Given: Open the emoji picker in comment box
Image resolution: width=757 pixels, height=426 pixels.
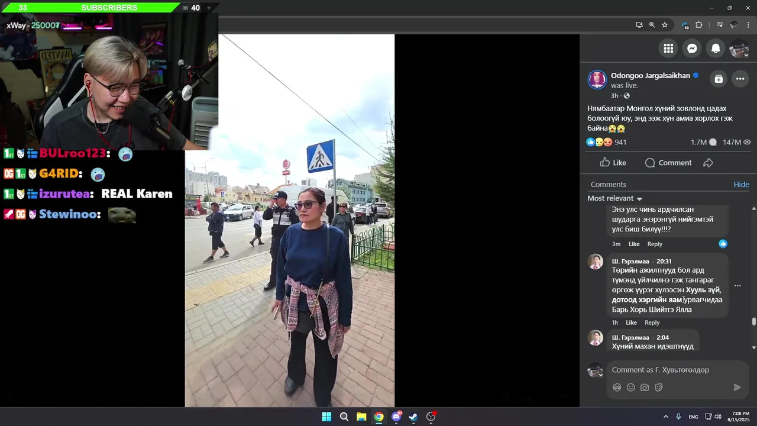Looking at the screenshot, I should click(631, 388).
